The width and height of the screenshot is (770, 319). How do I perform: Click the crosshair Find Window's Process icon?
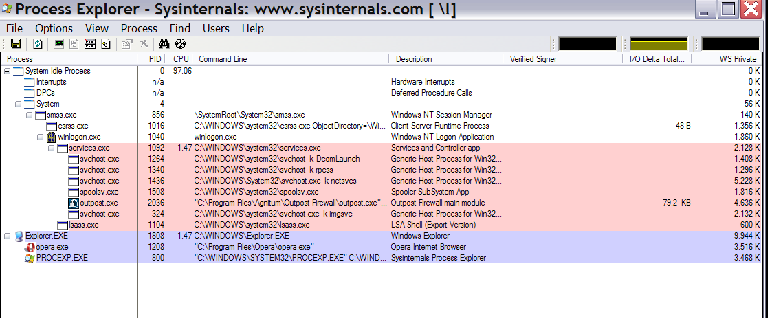pyautogui.click(x=181, y=44)
